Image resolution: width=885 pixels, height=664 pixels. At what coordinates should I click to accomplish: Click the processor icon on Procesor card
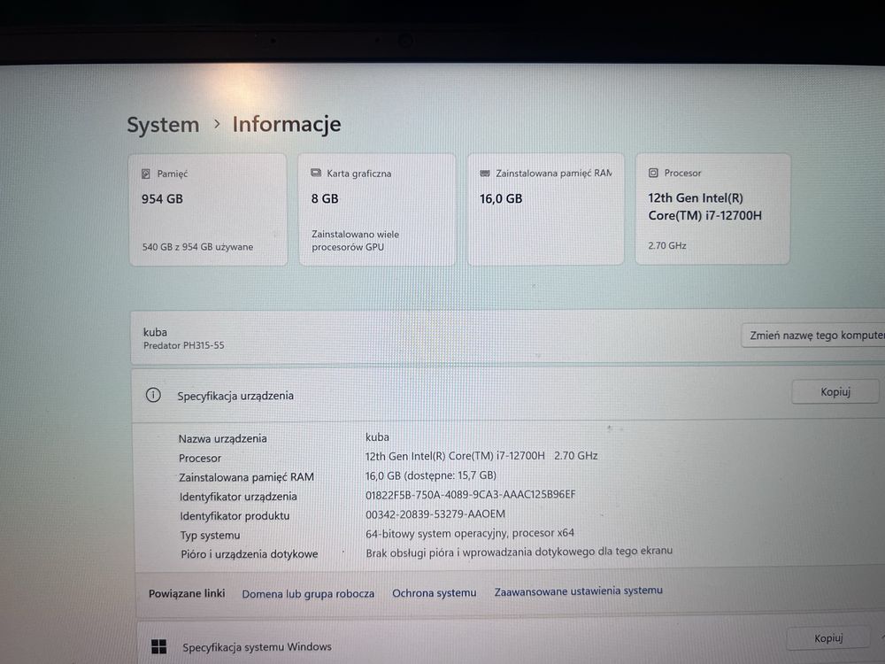click(x=653, y=173)
